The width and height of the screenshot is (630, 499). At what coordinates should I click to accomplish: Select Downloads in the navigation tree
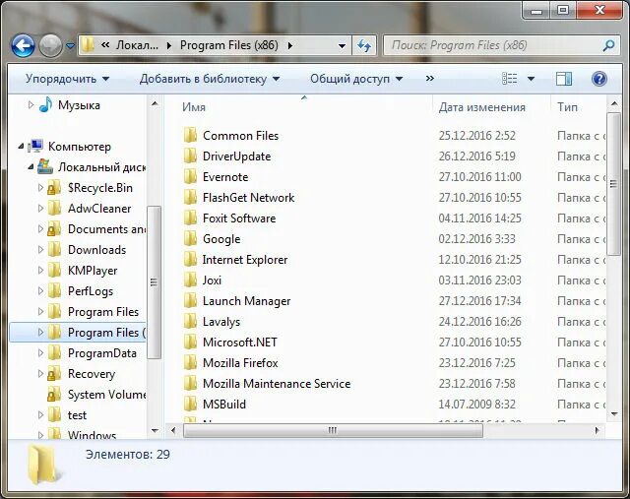click(96, 250)
